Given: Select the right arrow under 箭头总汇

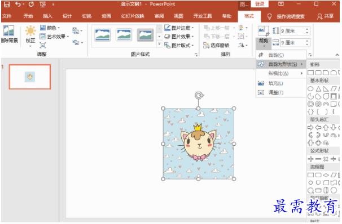Looking at the screenshot, I should [310, 128].
